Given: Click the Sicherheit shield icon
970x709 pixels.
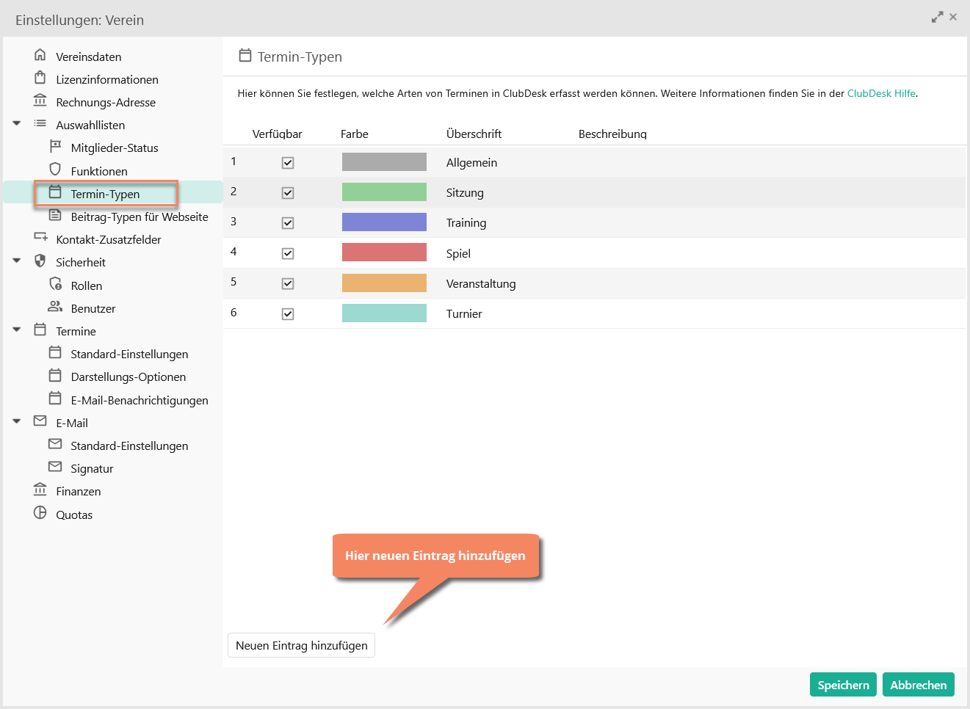Looking at the screenshot, I should pyautogui.click(x=40, y=261).
